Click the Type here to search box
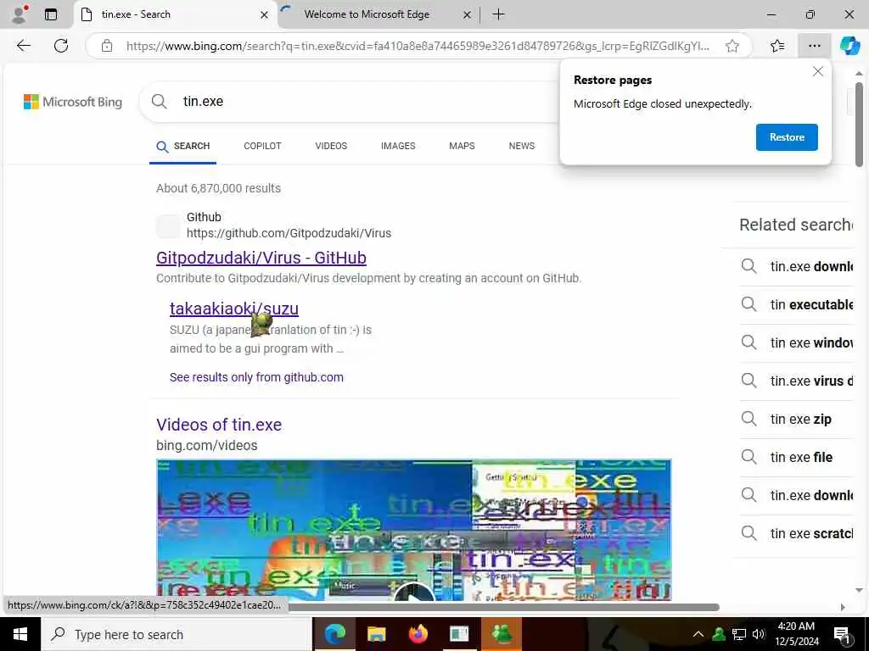 [177, 634]
